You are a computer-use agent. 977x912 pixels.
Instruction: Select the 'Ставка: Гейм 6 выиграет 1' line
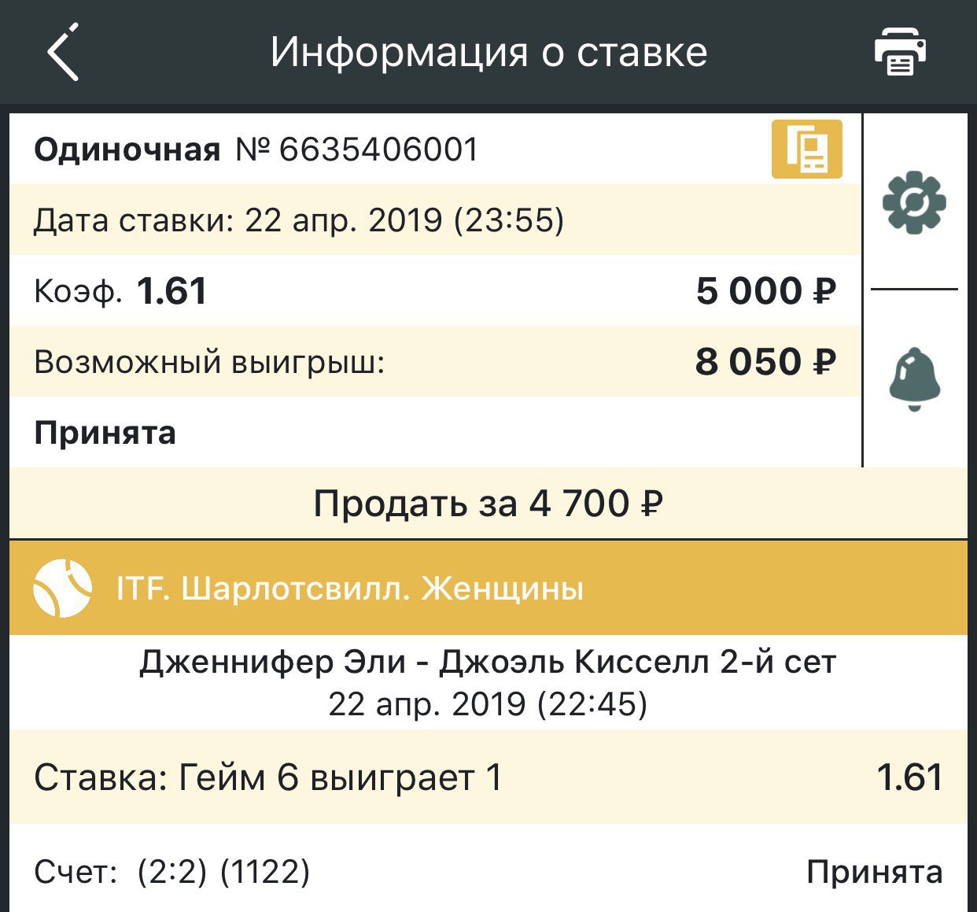coord(268,777)
